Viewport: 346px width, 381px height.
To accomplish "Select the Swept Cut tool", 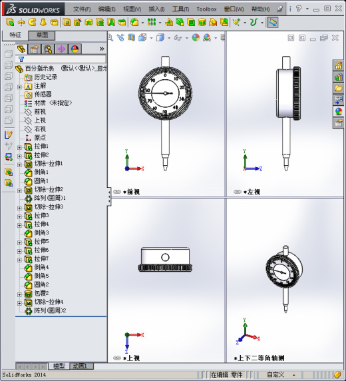I will (100, 23).
